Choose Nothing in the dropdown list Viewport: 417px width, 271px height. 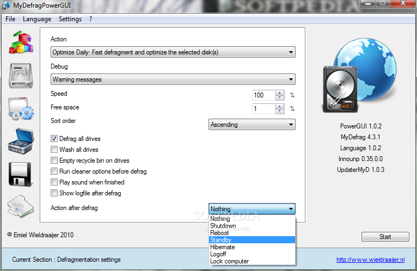coord(252,219)
